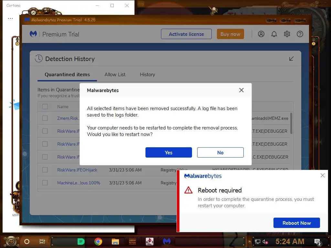
Task: Open the Action Center notifications icon
Action: pyautogui.click(x=318, y=242)
